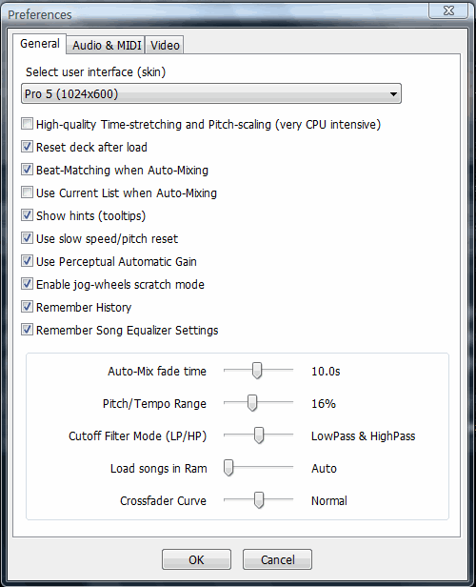The height and width of the screenshot is (587, 476).
Task: Disable Beat-Matching when Auto-Mixing
Action: click(27, 170)
